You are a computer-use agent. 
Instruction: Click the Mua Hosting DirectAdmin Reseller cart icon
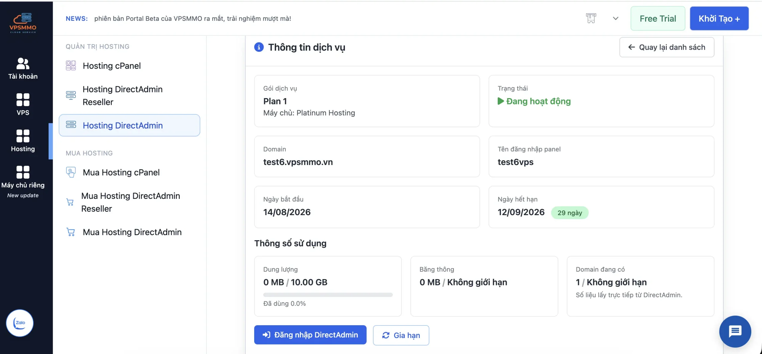(70, 202)
